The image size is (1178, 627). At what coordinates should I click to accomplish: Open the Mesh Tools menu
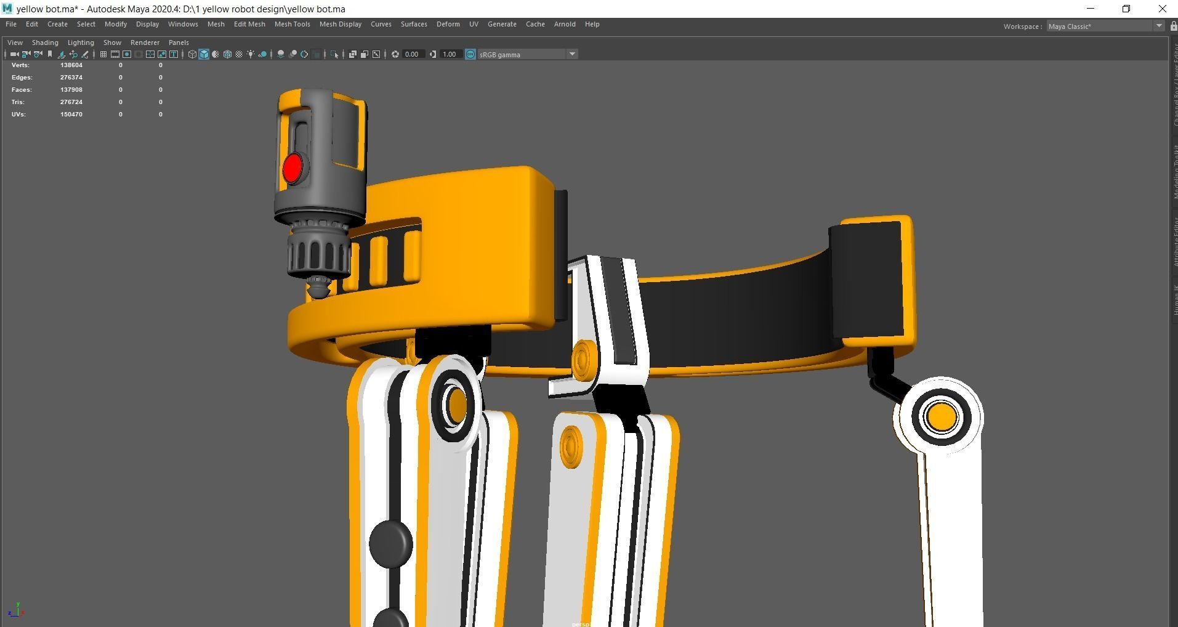(292, 24)
